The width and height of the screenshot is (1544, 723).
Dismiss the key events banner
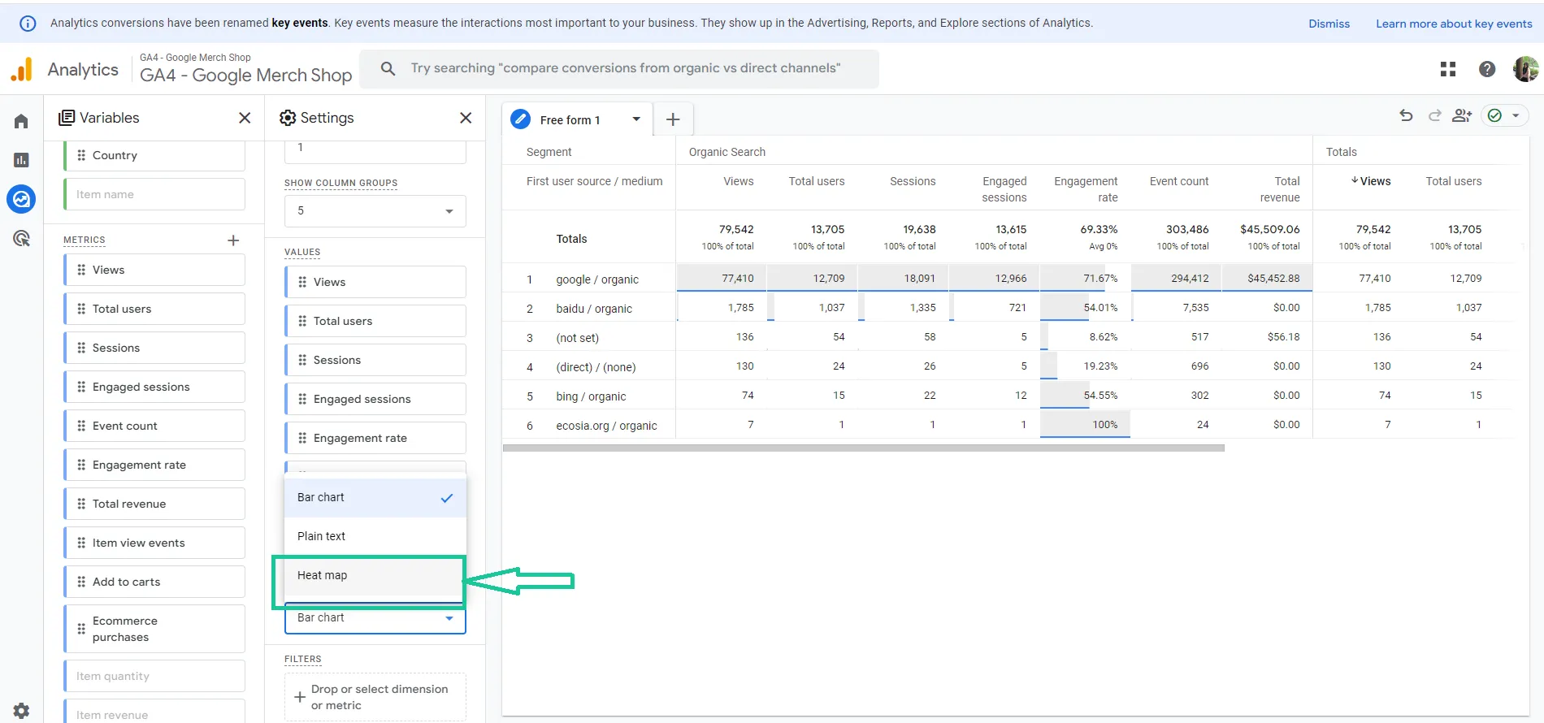[1329, 24]
